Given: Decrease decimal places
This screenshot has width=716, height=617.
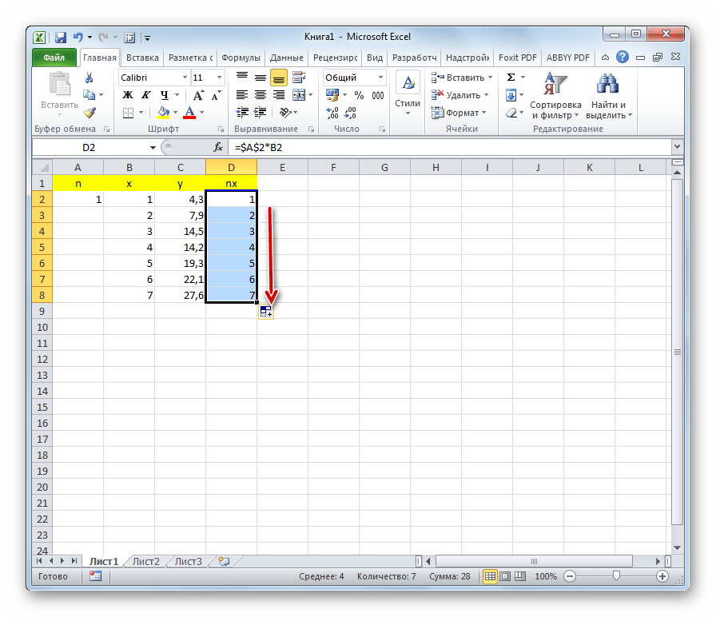Looking at the screenshot, I should pyautogui.click(x=350, y=113).
